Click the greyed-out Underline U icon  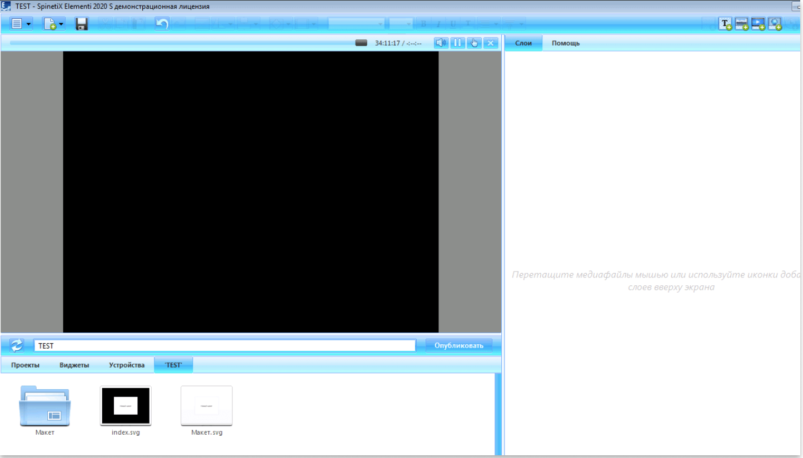pos(453,24)
